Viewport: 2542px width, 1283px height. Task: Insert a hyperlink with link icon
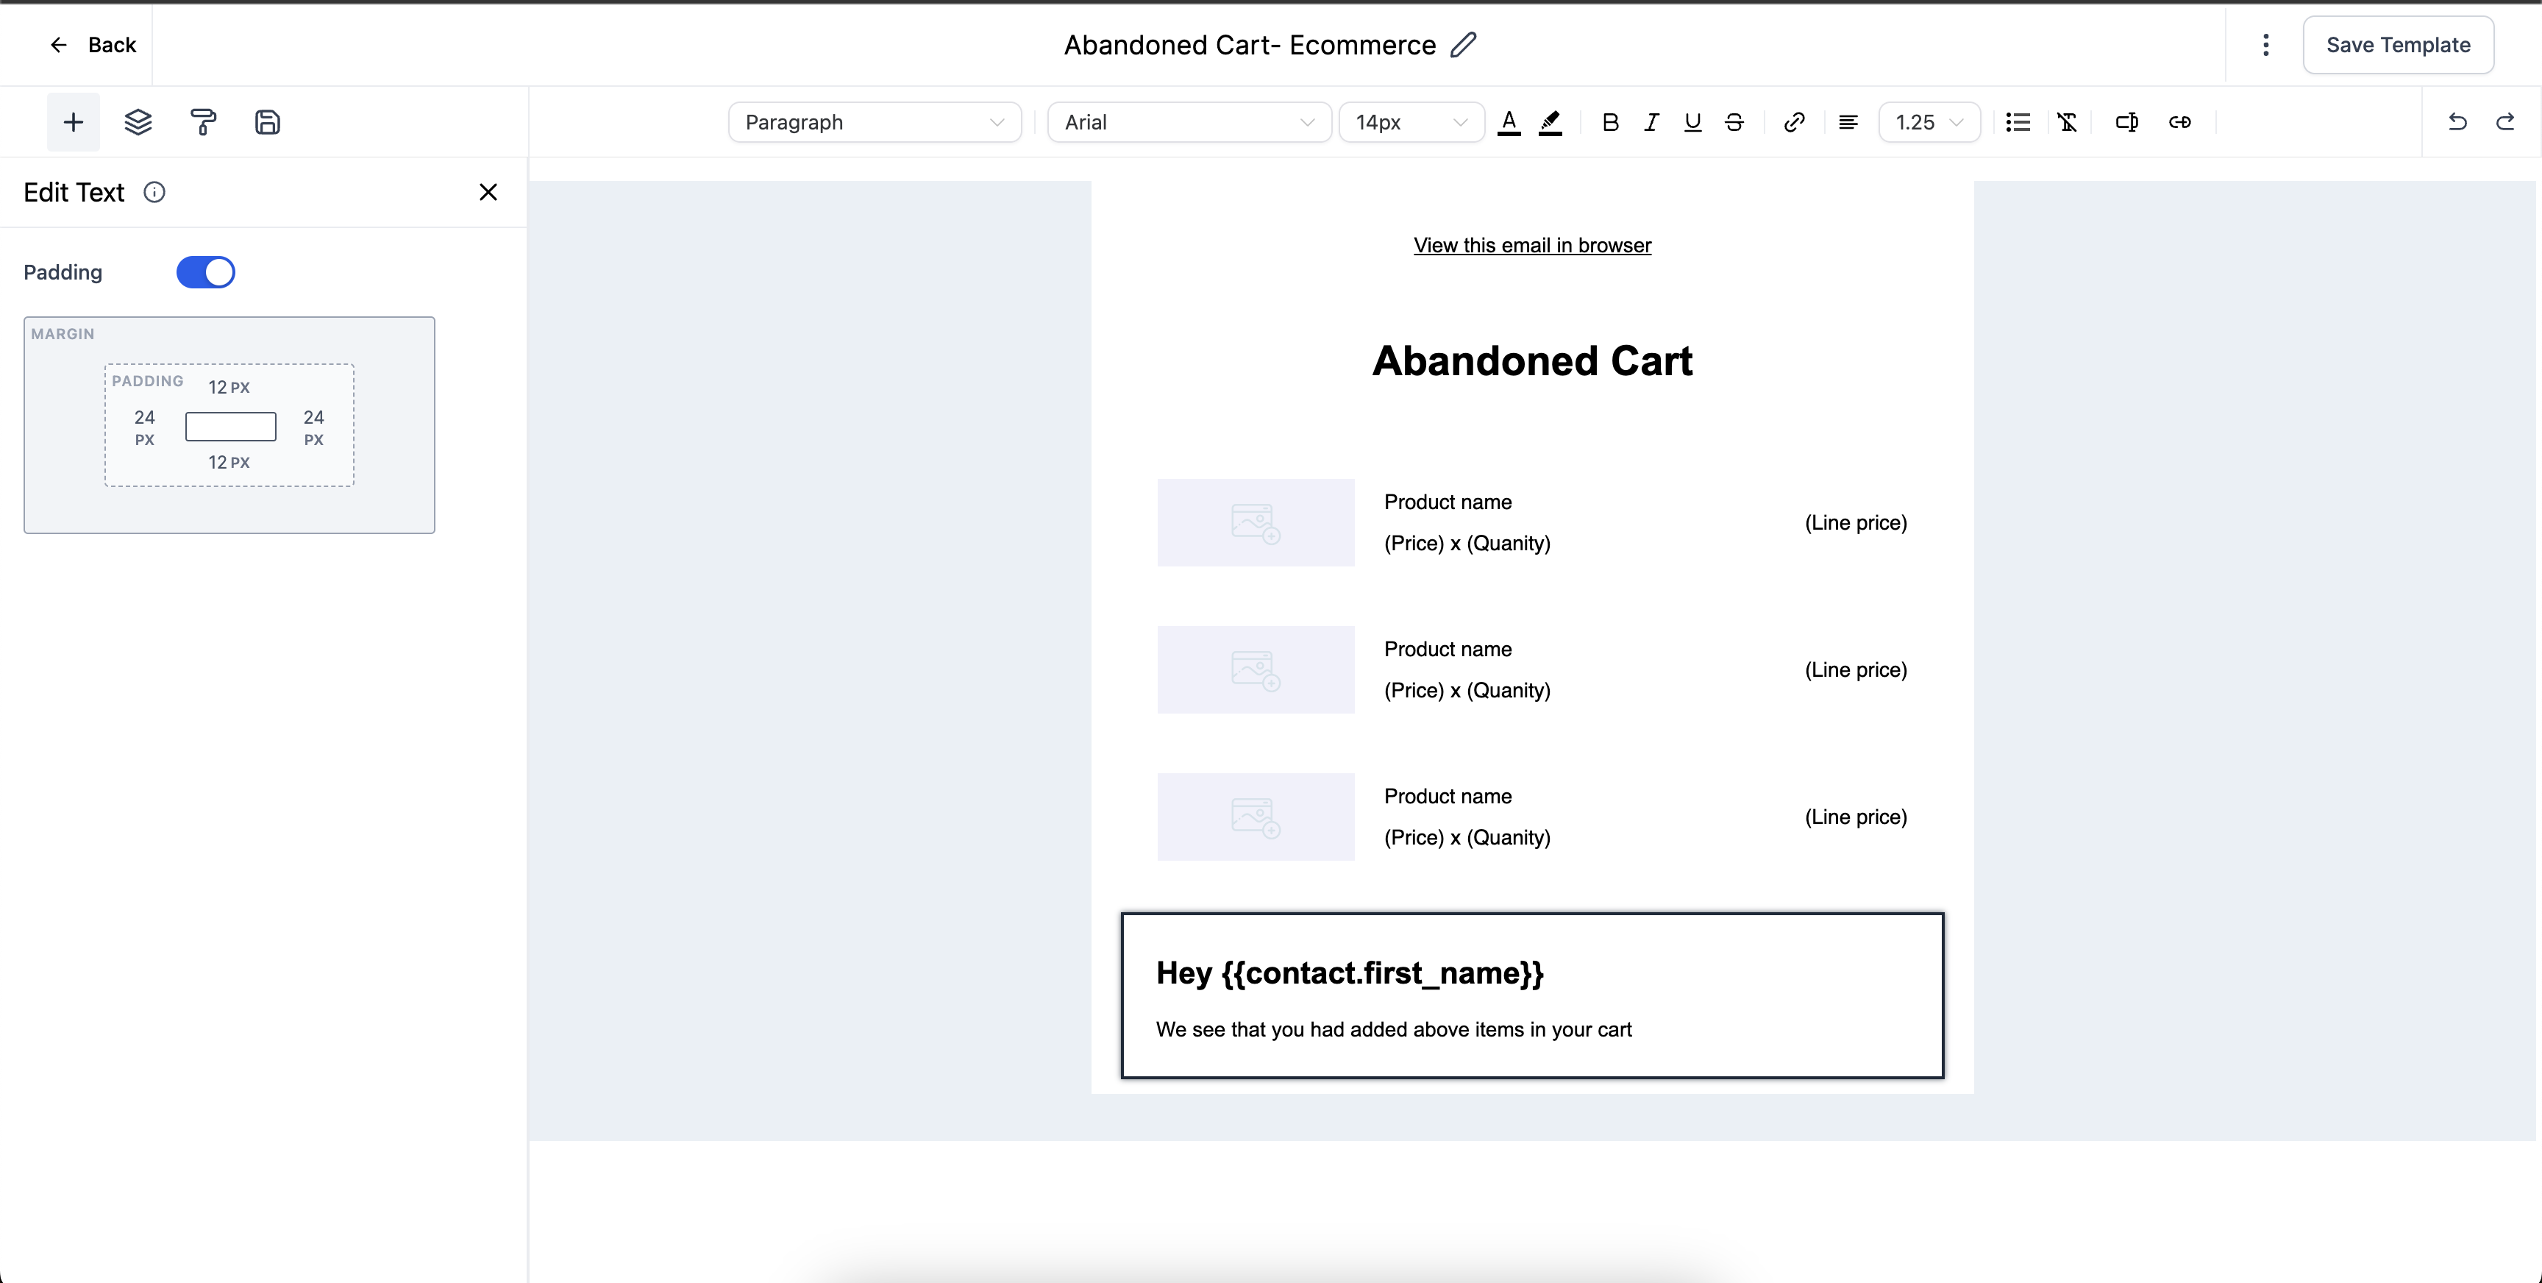[1794, 122]
